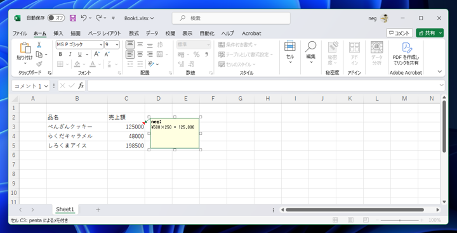Click the Cut scissors icon
This screenshot has height=233, width=457.
39,45
